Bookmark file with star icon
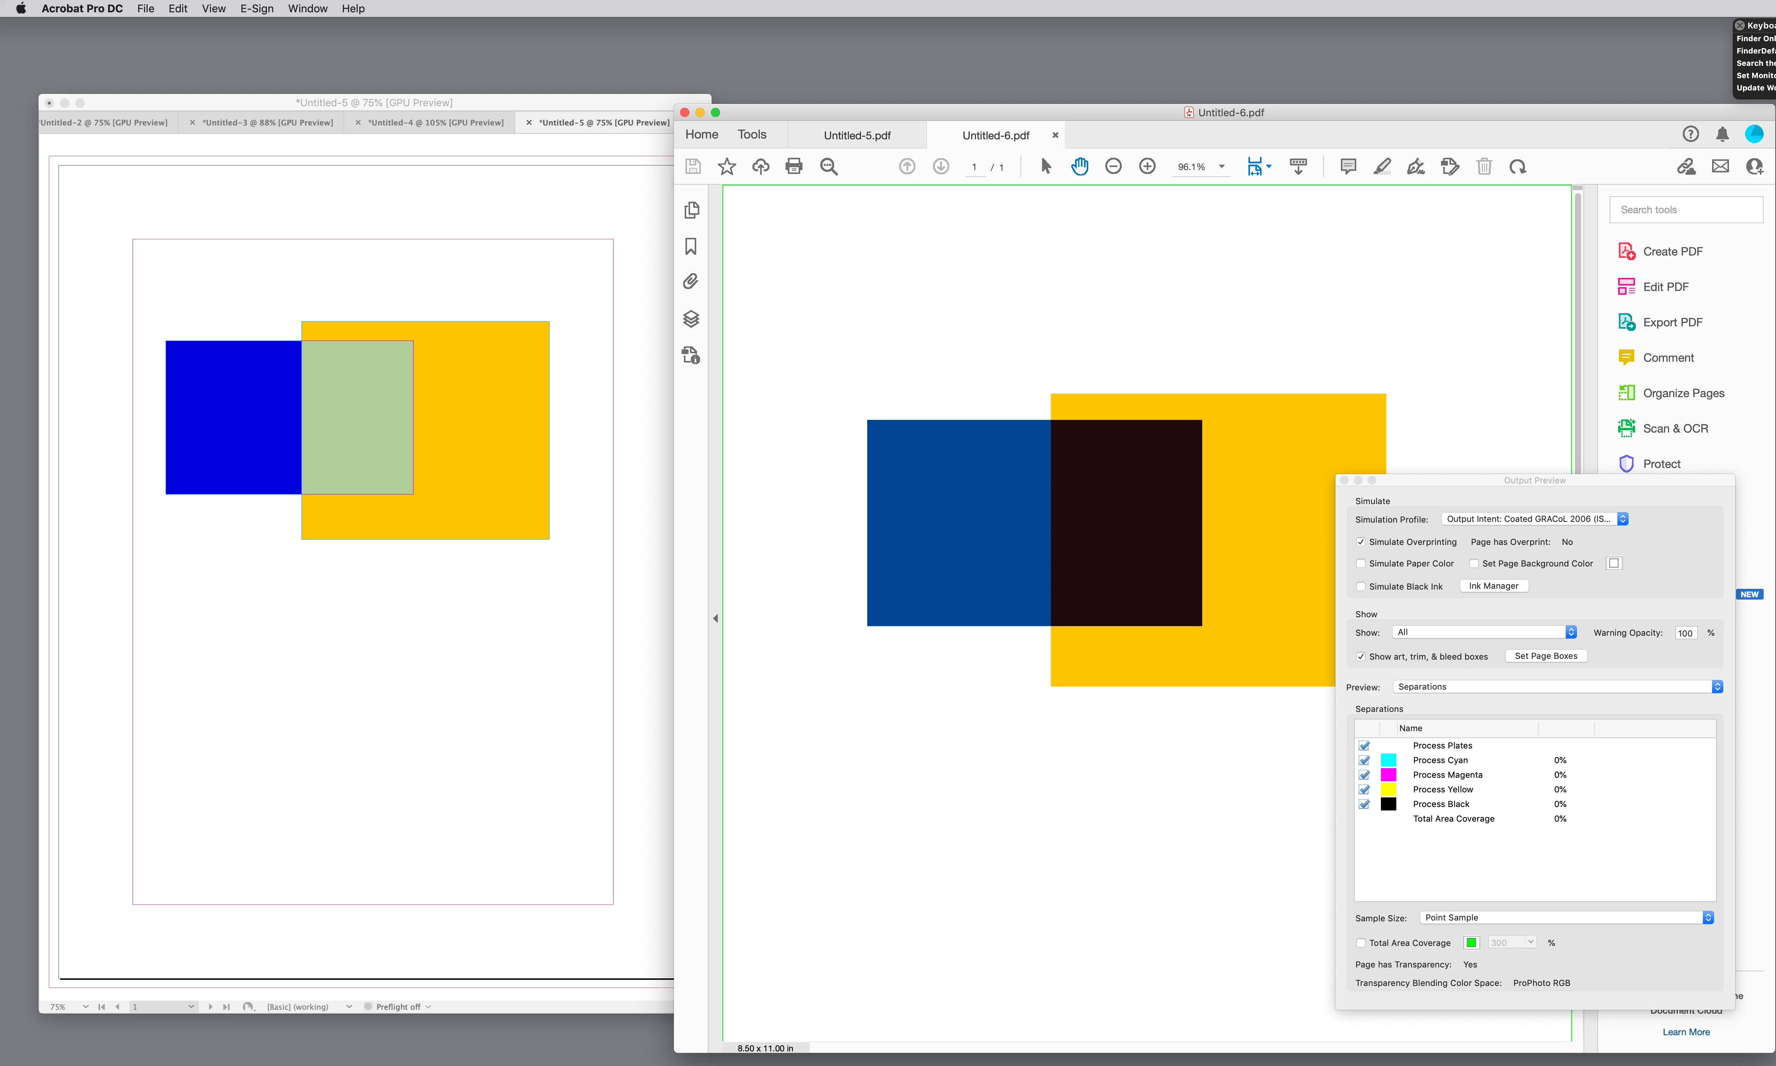 point(727,167)
